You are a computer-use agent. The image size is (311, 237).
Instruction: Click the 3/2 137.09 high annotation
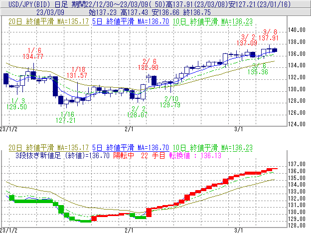(x=247, y=40)
